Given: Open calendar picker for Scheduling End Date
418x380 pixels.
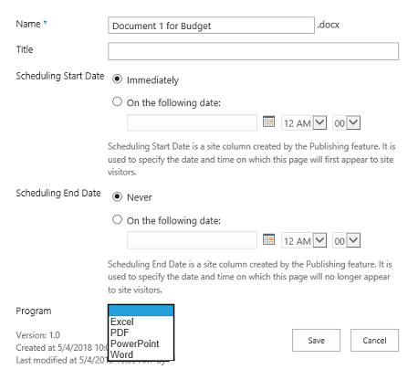Looking at the screenshot, I should click(x=268, y=239).
